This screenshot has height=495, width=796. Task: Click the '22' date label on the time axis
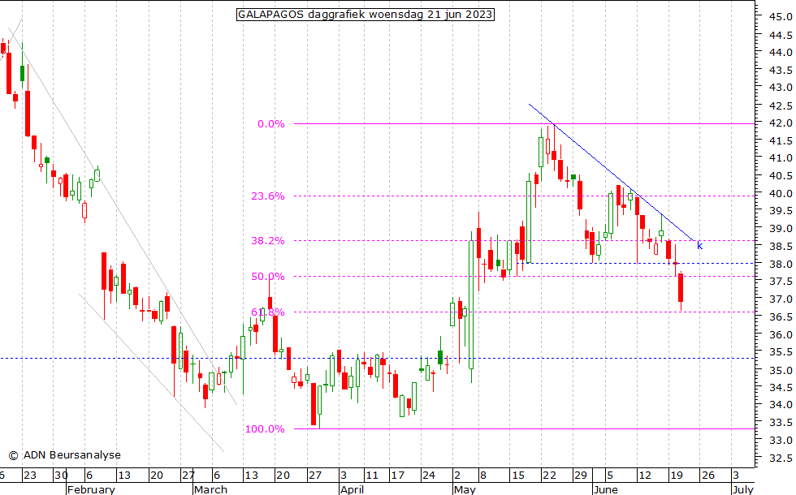click(x=550, y=476)
